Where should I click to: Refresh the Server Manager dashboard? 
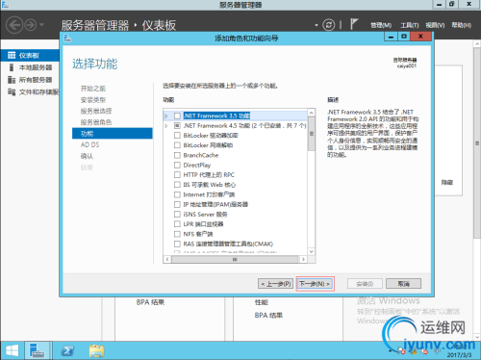tap(328, 25)
